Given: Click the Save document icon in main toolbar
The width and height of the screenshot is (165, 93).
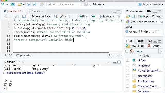Looking at the screenshot, I should coord(29,4).
